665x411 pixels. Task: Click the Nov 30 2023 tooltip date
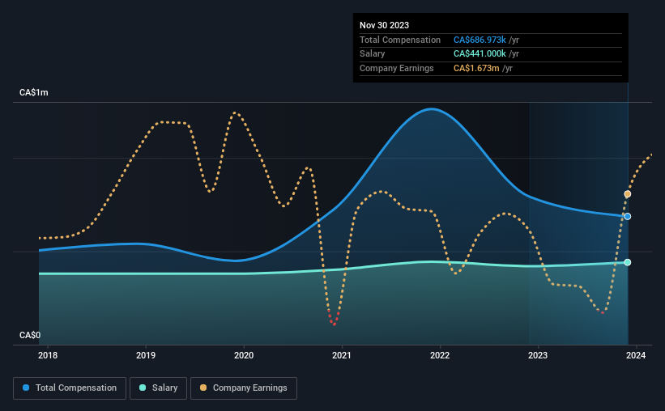coord(384,25)
